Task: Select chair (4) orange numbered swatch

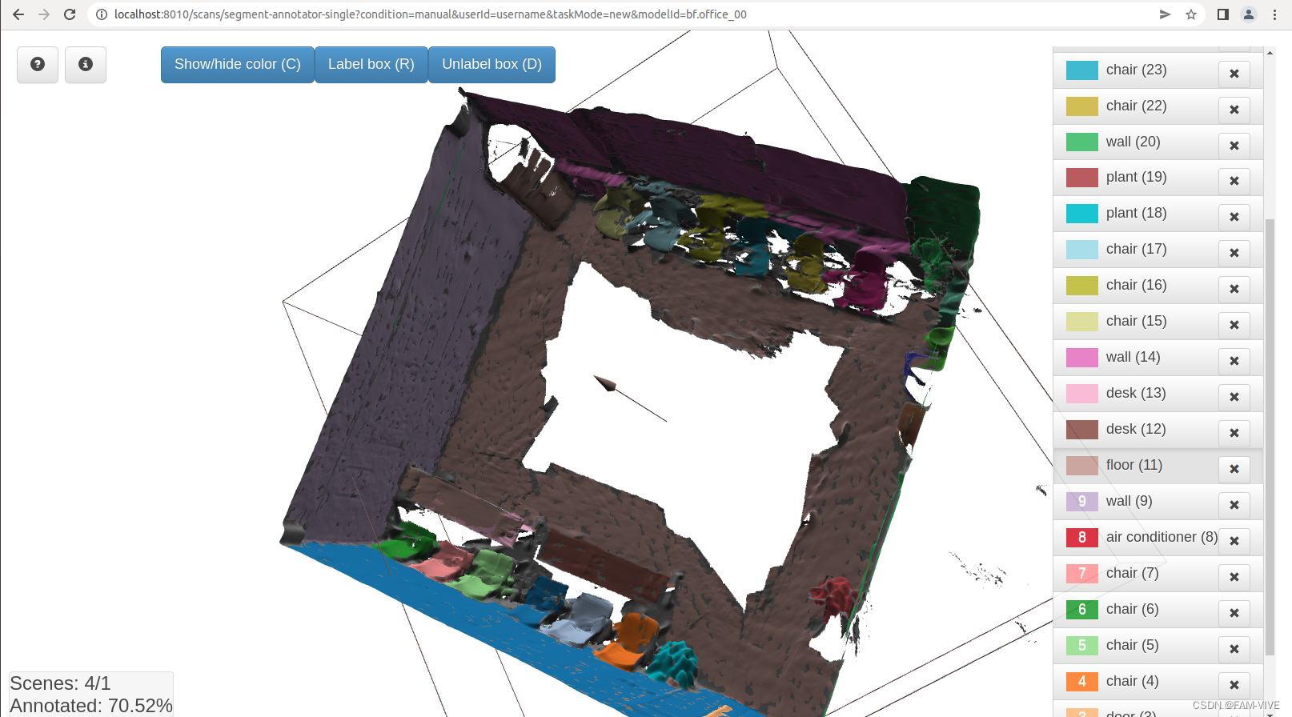Action: (x=1081, y=682)
